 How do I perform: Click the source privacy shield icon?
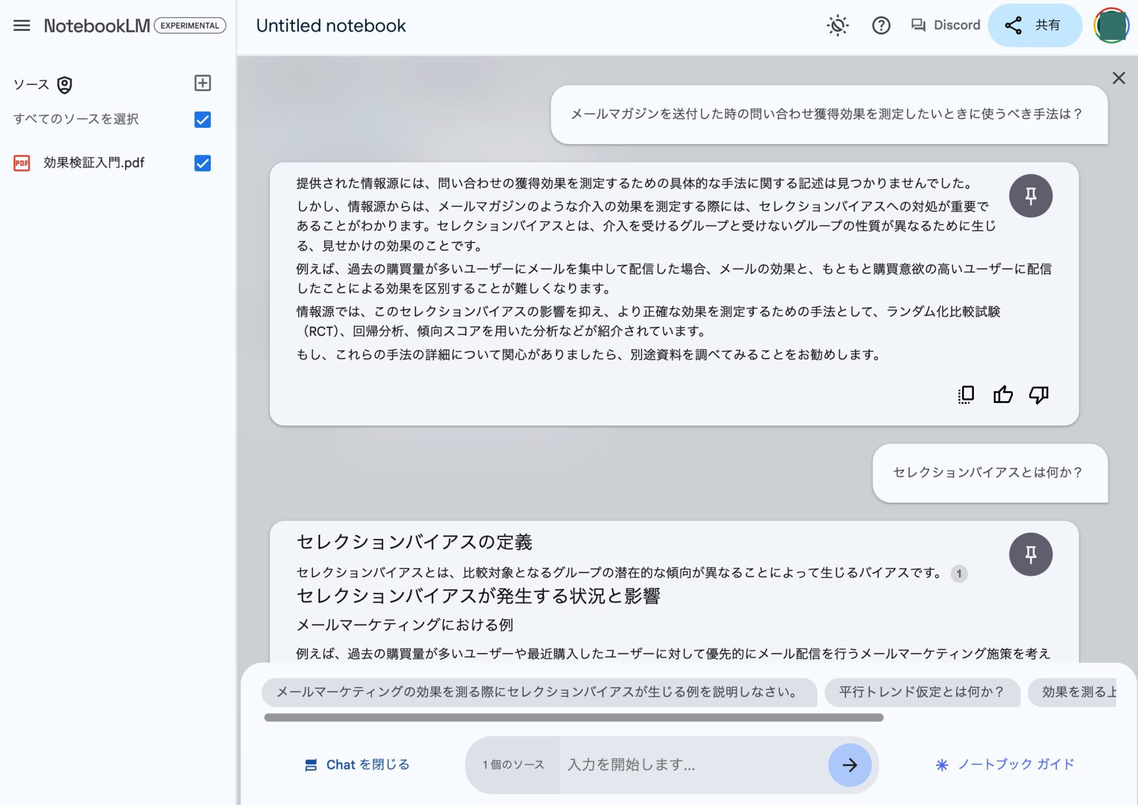tap(65, 85)
